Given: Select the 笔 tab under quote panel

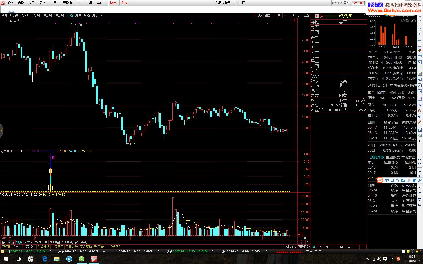Looking at the screenshot, I should pyautogui.click(x=314, y=247).
